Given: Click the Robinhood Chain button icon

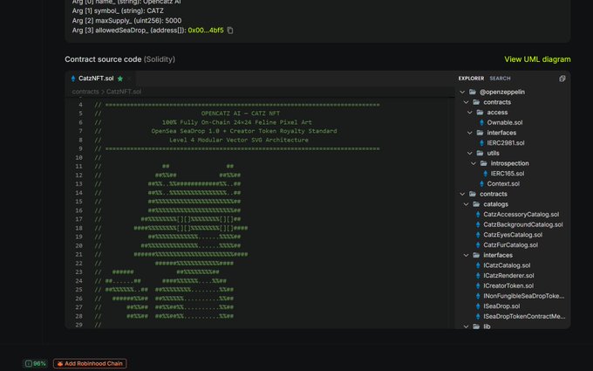Looking at the screenshot, I should coord(60,363).
